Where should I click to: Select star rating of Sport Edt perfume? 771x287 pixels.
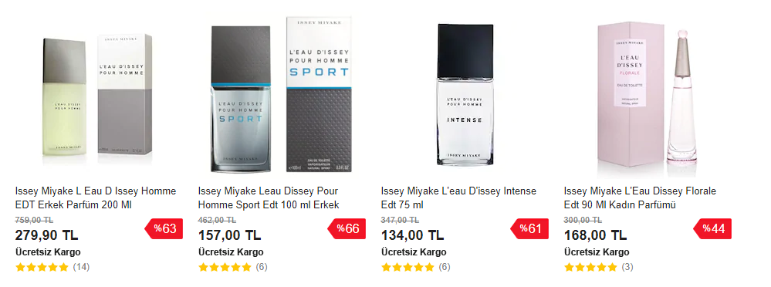pos(225,268)
